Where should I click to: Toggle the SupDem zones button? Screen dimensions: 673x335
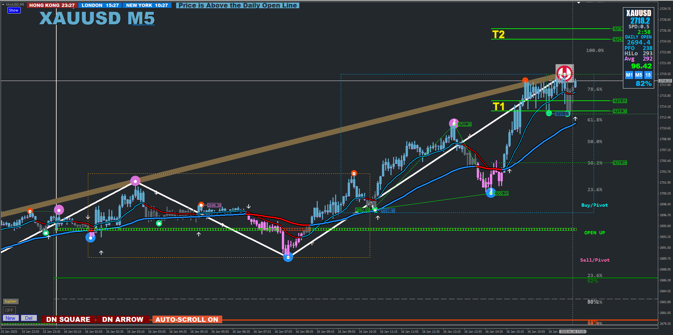pyautogui.click(x=11, y=301)
